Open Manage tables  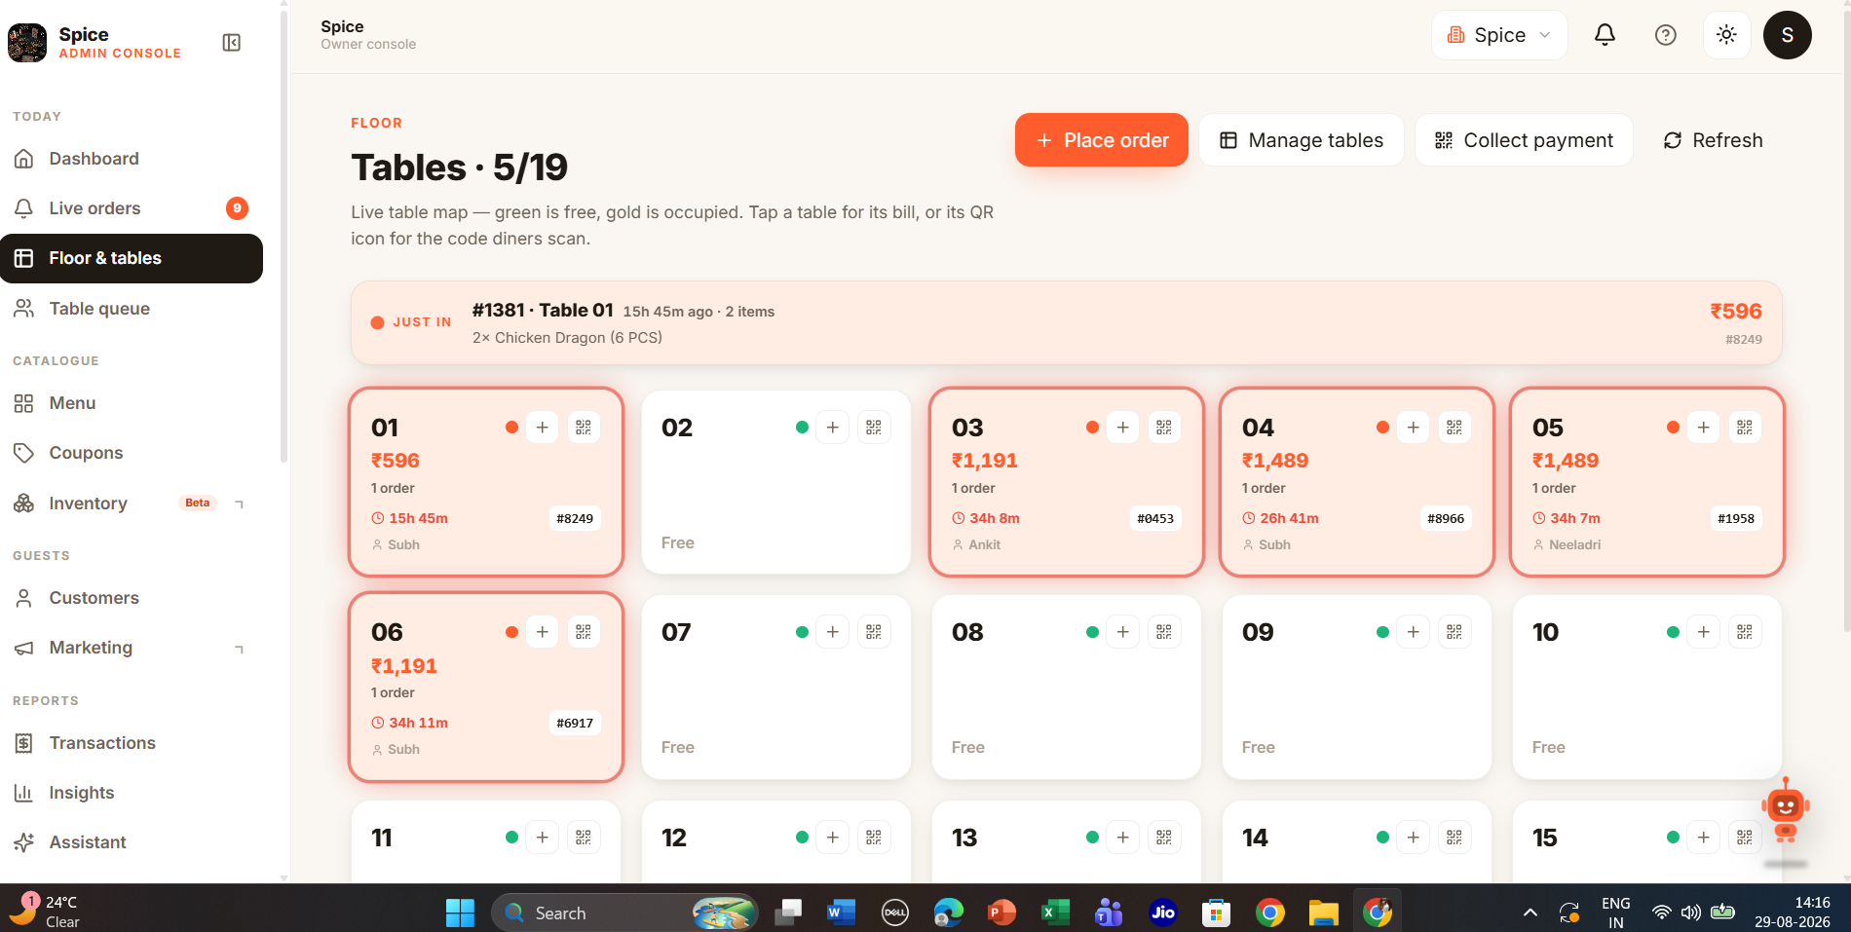point(1302,140)
